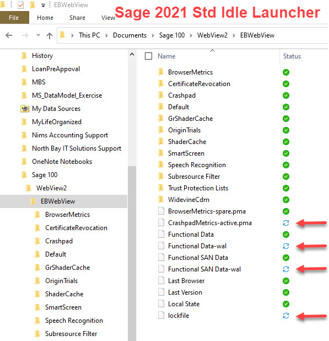Select WebView2 in the address path

click(x=212, y=35)
